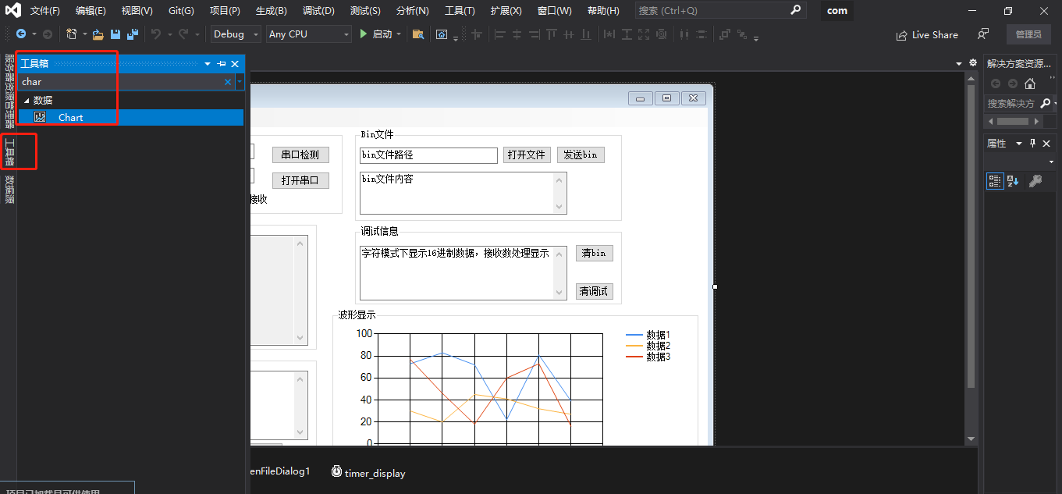
Task: Open the 调试(D) menu
Action: coord(318,11)
